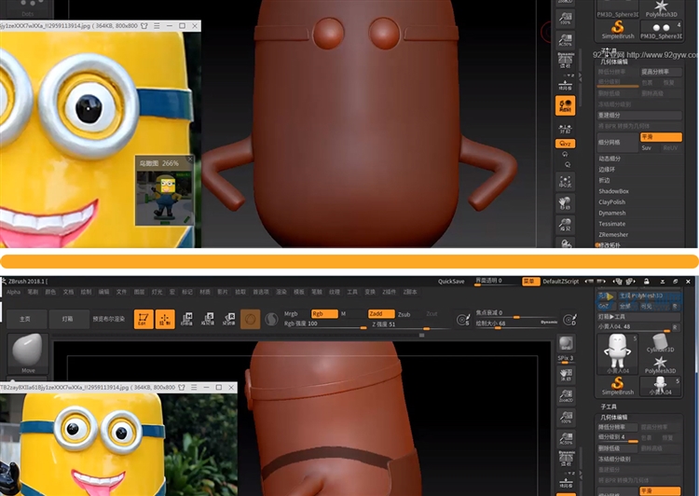This screenshot has height=496, width=699.
Task: Click the 灯箱 button
Action: click(x=68, y=319)
